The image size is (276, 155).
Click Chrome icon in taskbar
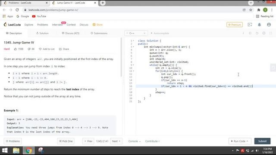point(29,151)
